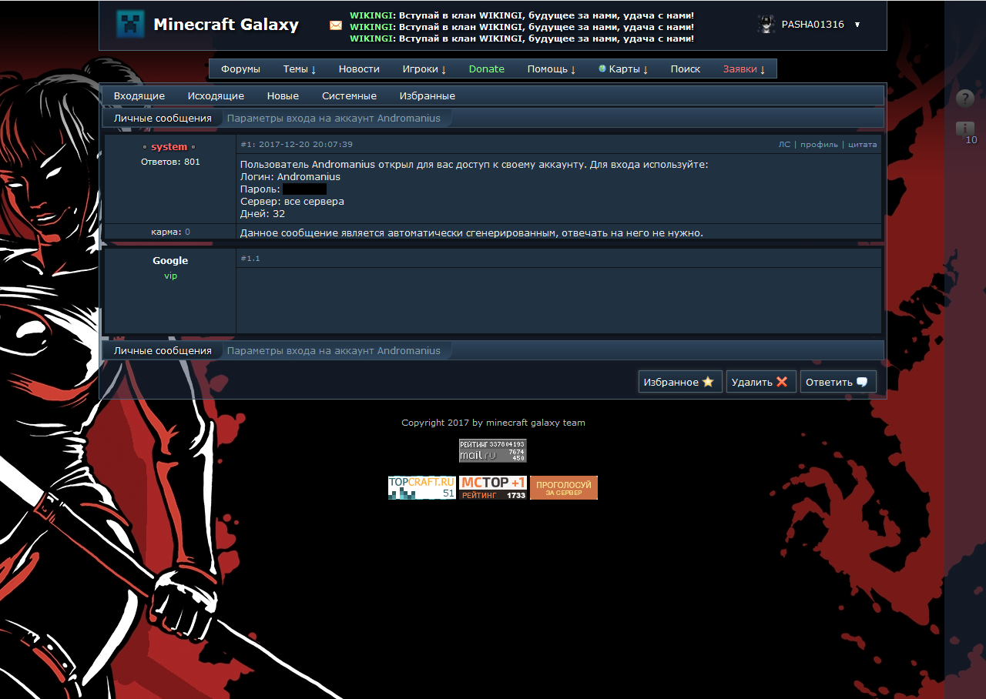The image size is (986, 699).
Task: Expand the Помощь dropdown menu
Action: [552, 69]
